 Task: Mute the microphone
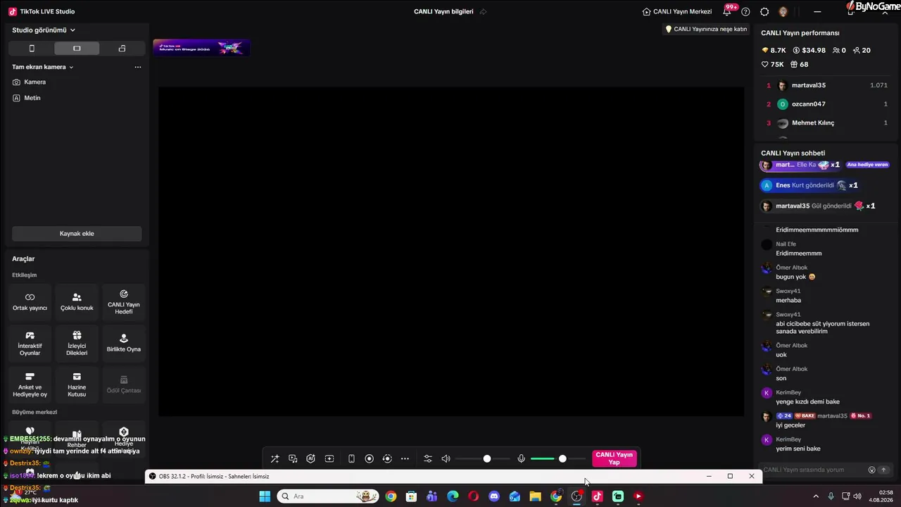pyautogui.click(x=521, y=459)
